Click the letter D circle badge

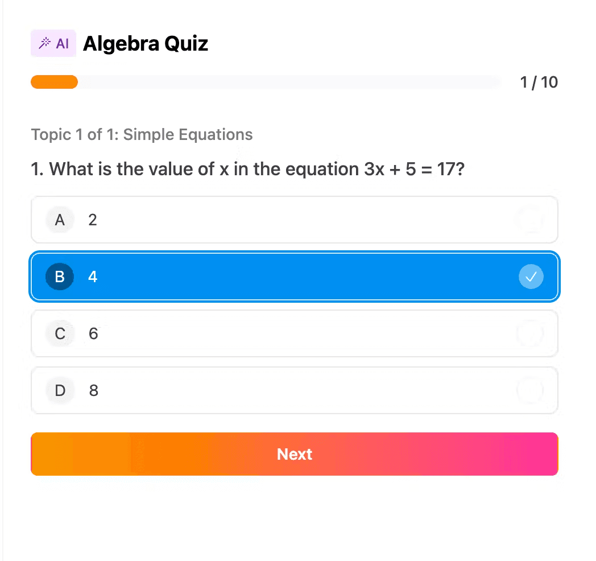pyautogui.click(x=59, y=390)
